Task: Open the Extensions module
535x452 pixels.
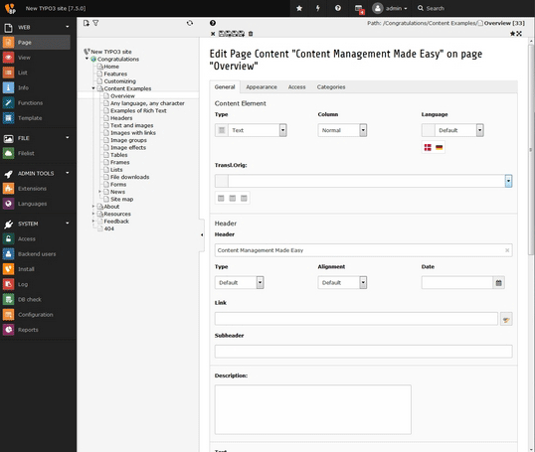Action: pos(32,189)
